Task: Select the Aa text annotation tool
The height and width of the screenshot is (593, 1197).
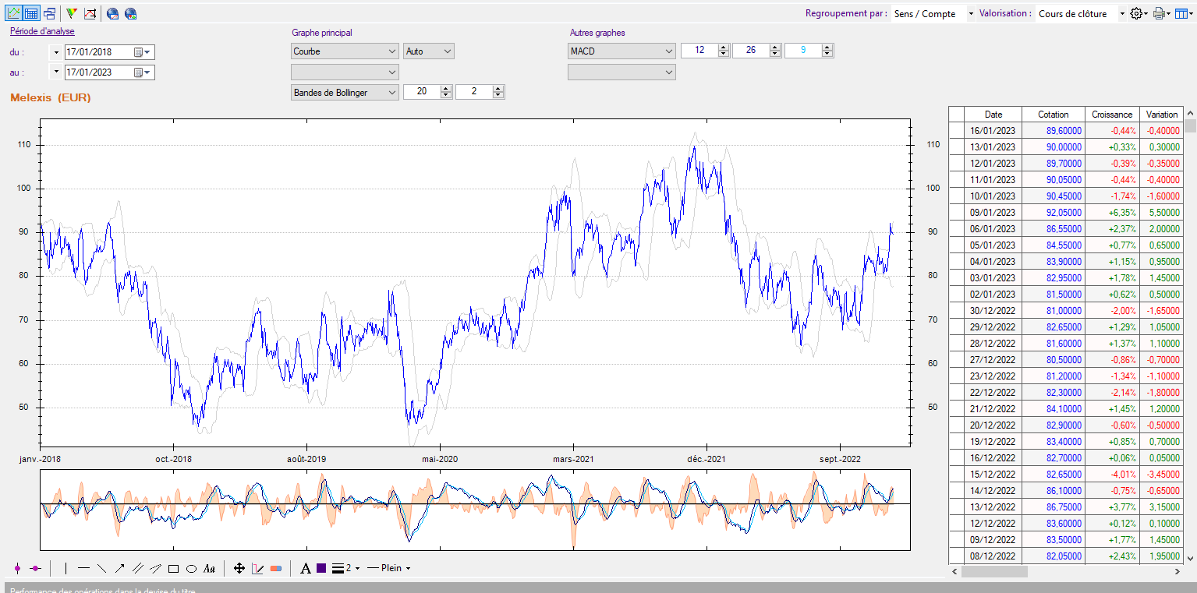Action: pos(209,569)
